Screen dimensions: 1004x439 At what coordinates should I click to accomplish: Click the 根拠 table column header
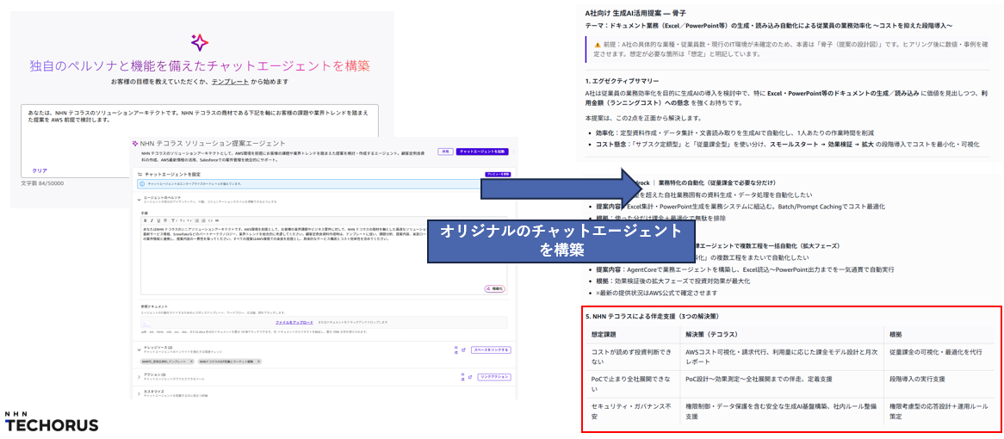coord(896,334)
